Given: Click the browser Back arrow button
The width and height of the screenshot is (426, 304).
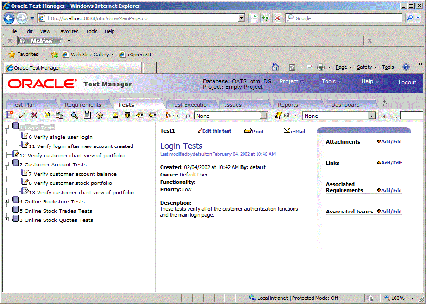Looking at the screenshot, I should 9,18.
